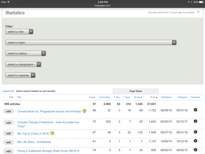Open the select a status dropdown

pos(26,53)
